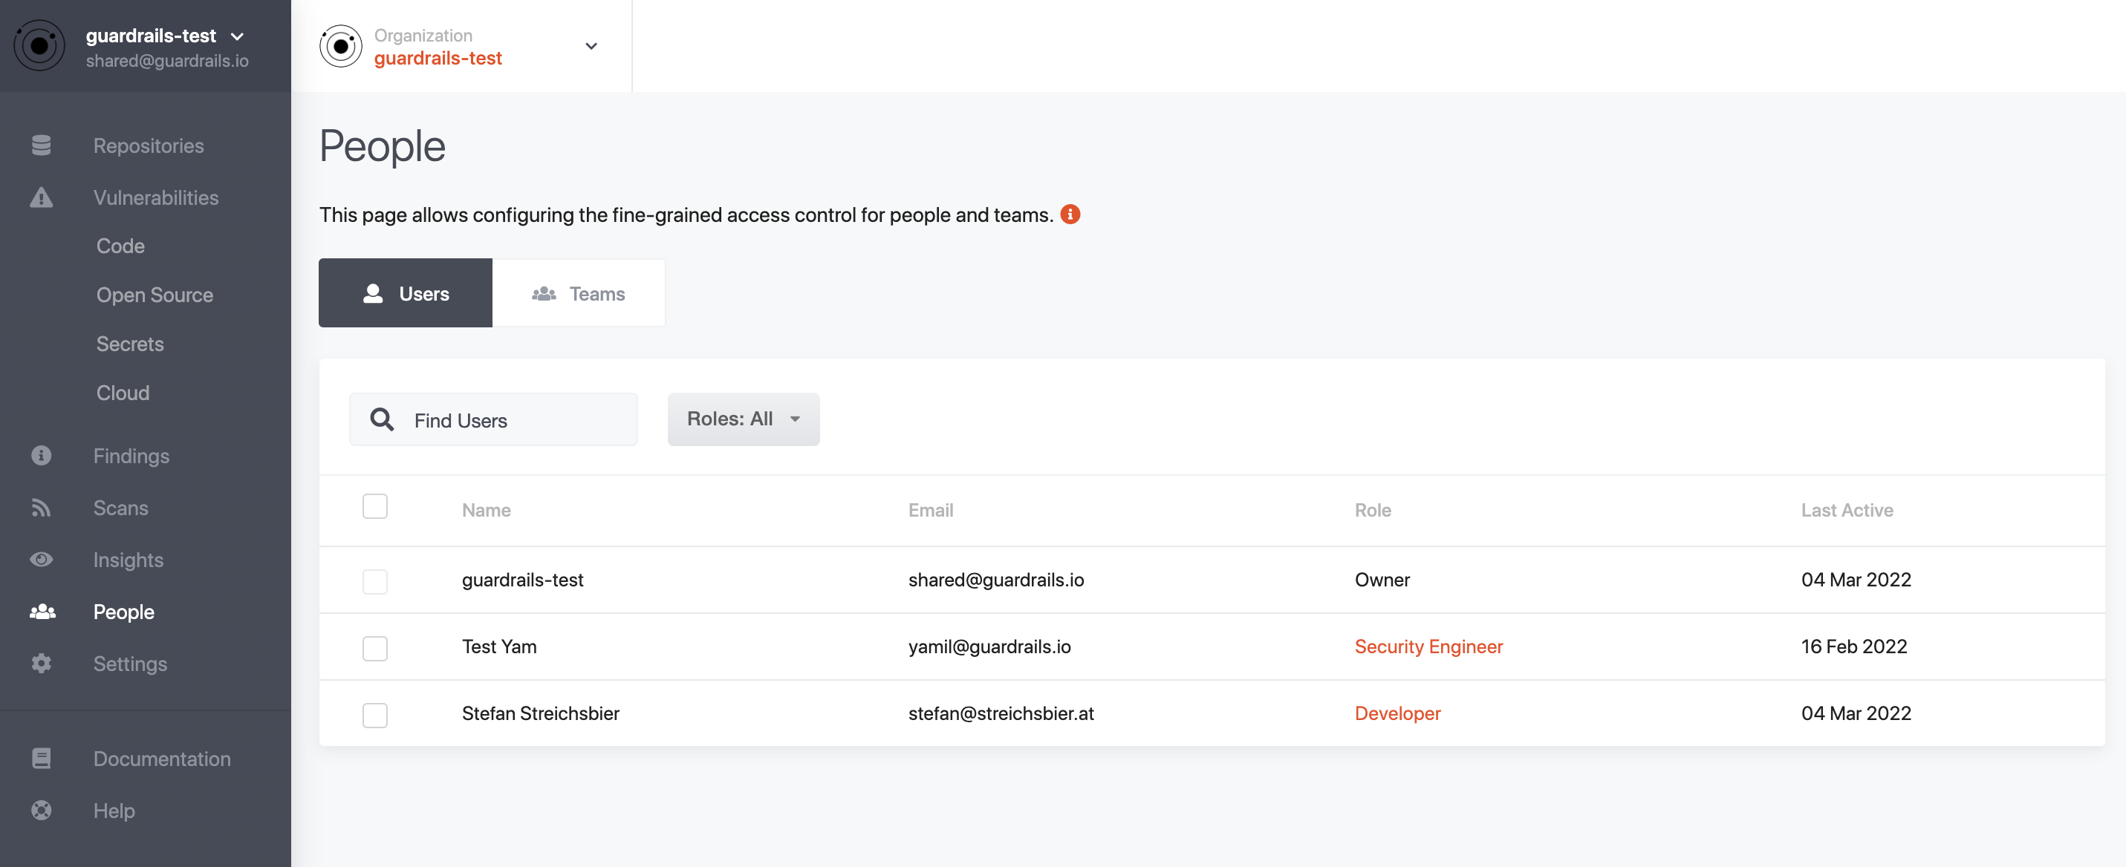Click the Documentation book icon
This screenshot has width=2126, height=867.
point(42,758)
